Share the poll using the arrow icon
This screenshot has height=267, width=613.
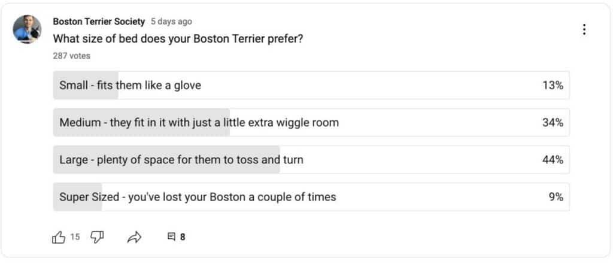(x=134, y=237)
